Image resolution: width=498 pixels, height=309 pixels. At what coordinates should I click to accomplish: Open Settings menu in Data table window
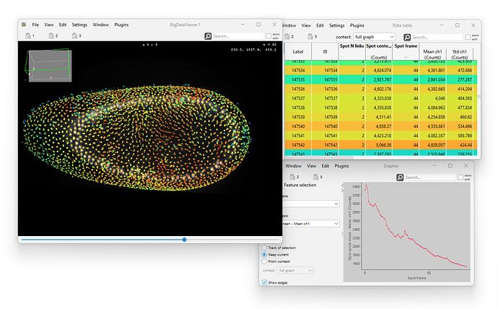[336, 25]
